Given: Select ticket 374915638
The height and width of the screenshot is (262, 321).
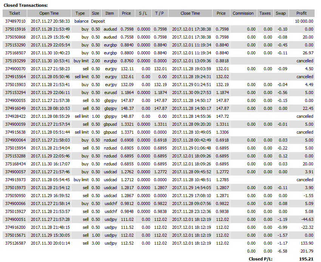Looking at the screenshot, I should [x=15, y=132].
